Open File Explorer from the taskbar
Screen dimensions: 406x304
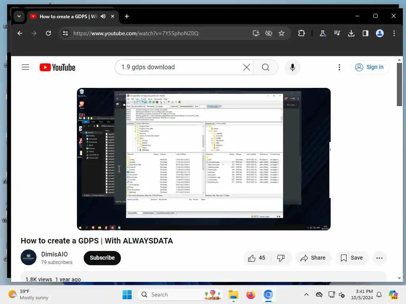(x=233, y=294)
